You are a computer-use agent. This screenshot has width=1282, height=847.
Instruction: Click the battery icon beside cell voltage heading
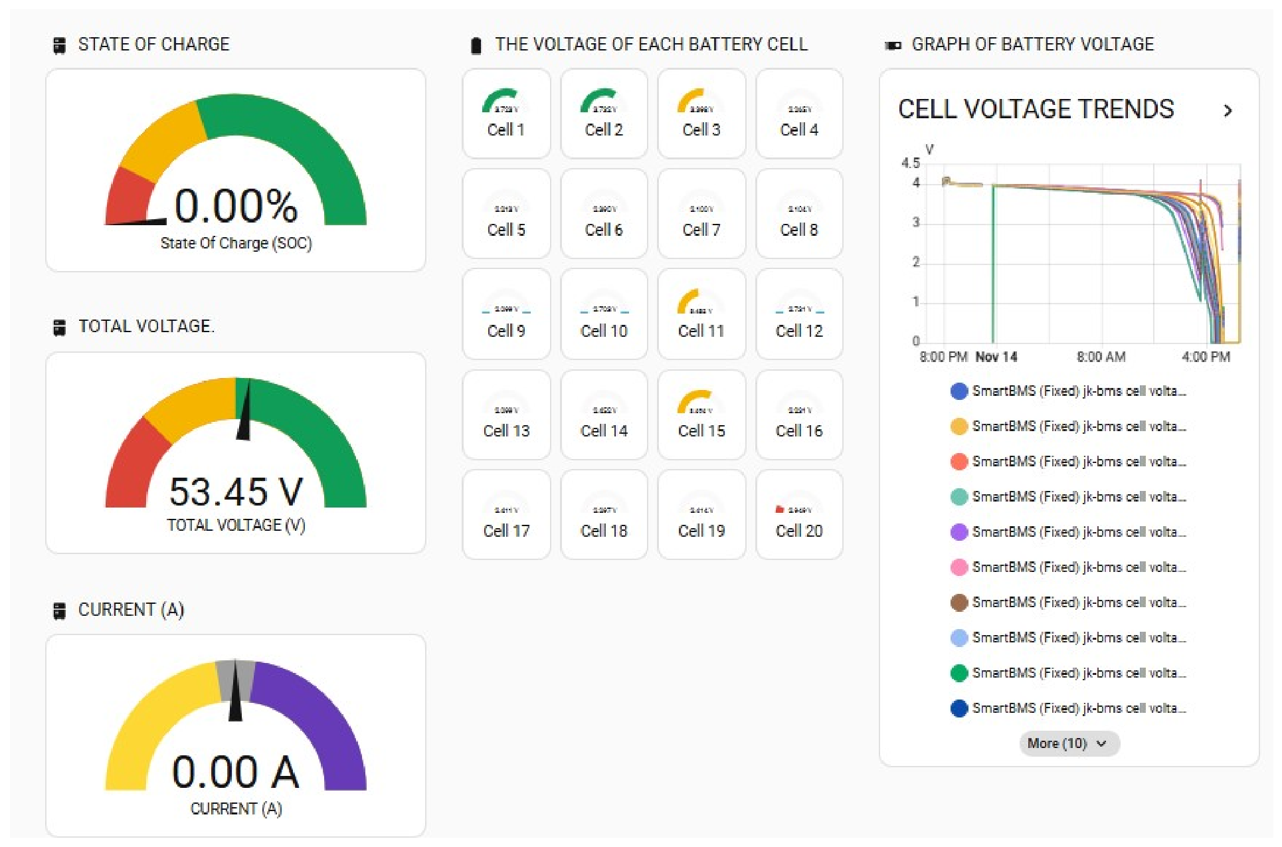tap(476, 46)
